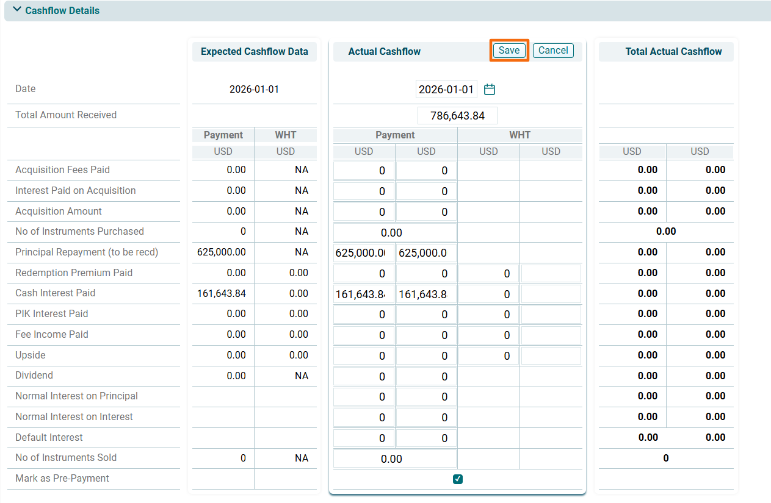Click second Interest Paid on Acquisition input
The height and width of the screenshot is (503, 771).
click(426, 191)
